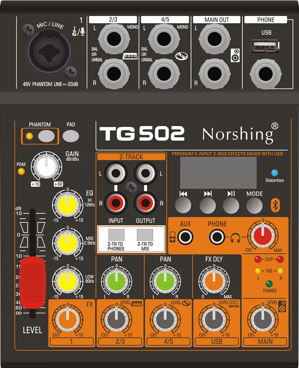Click the keyboard icon above 2/3 level knob

pos(137,304)
